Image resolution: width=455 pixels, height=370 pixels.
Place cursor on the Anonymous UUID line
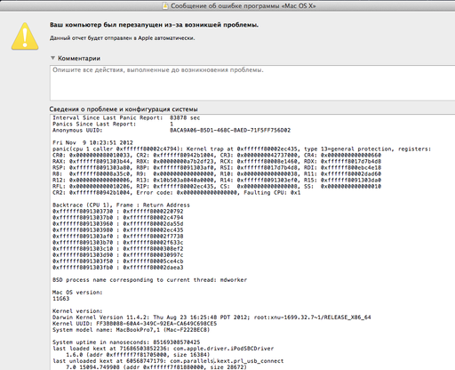172,130
